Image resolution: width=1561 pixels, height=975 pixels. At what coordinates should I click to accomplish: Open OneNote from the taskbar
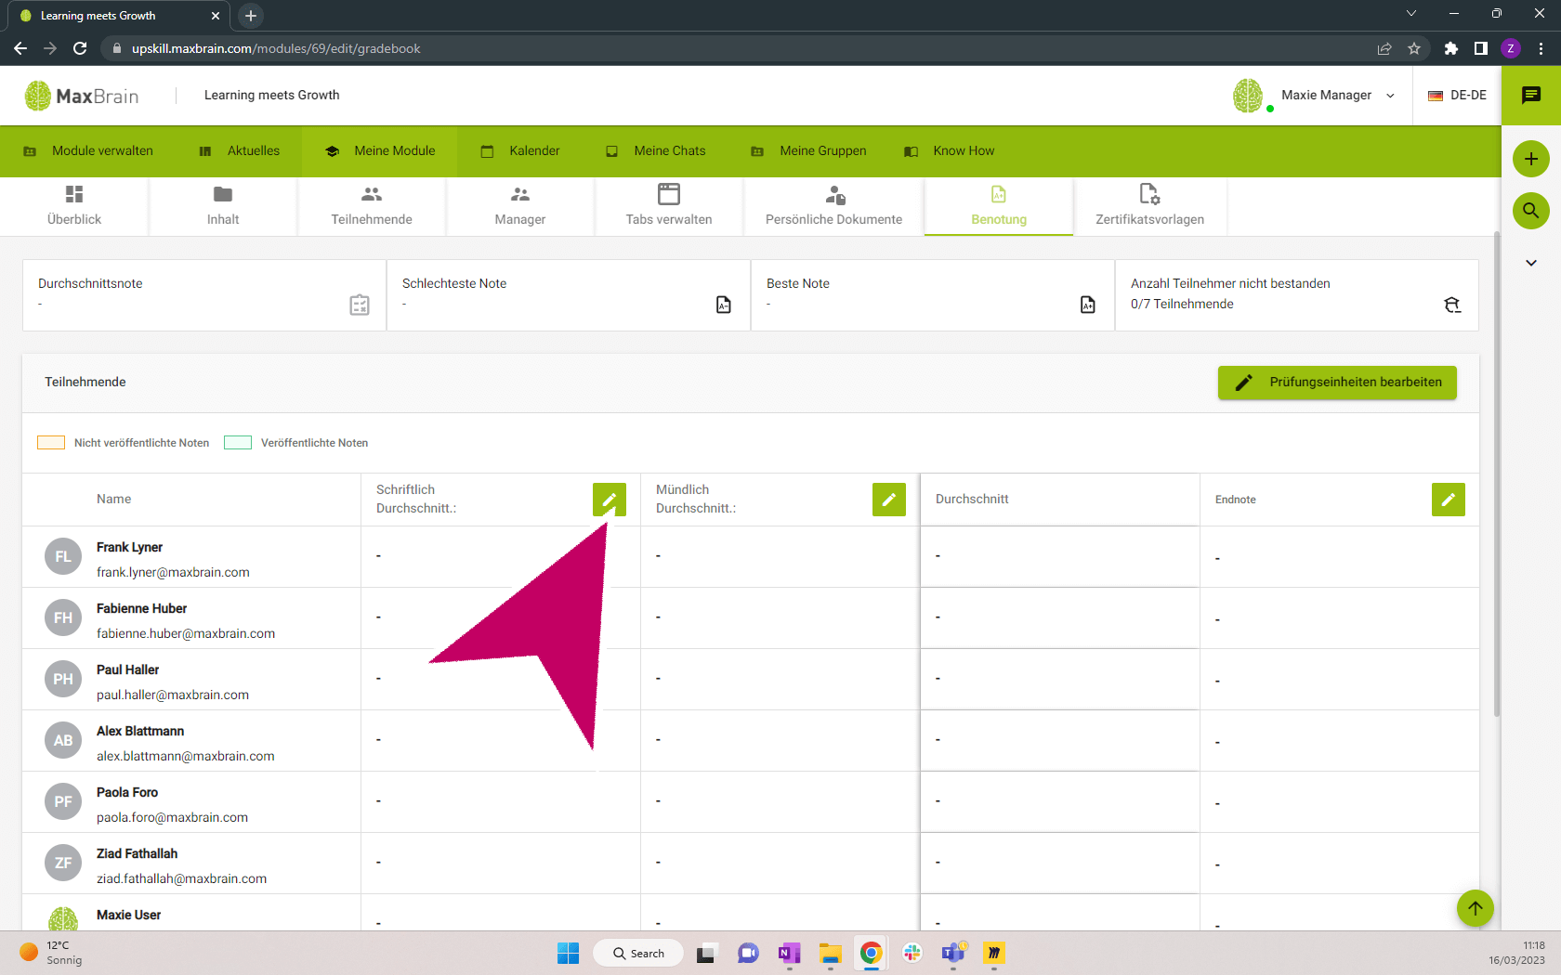coord(789,954)
